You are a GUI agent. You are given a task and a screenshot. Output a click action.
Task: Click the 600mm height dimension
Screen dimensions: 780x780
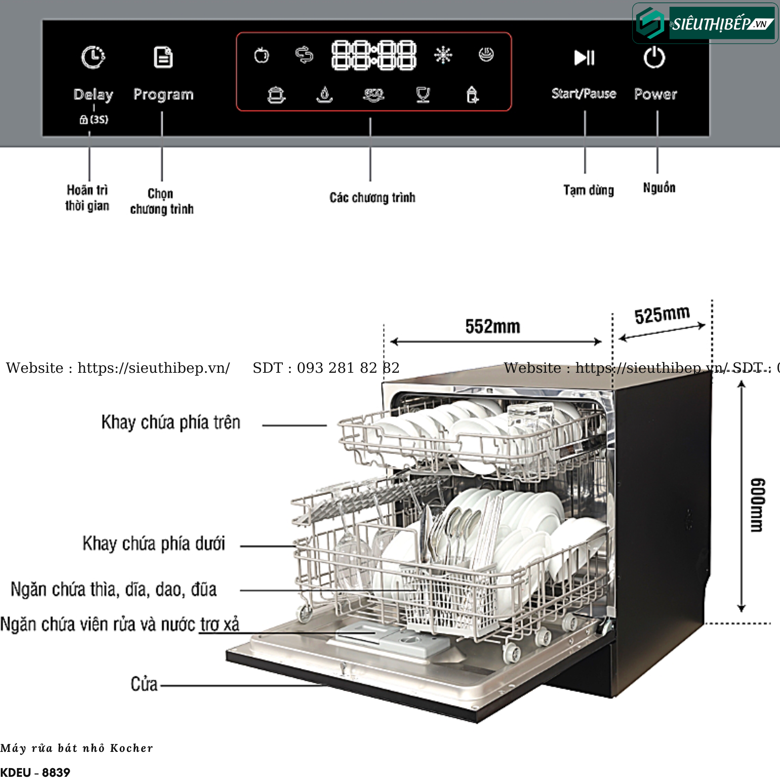click(757, 505)
